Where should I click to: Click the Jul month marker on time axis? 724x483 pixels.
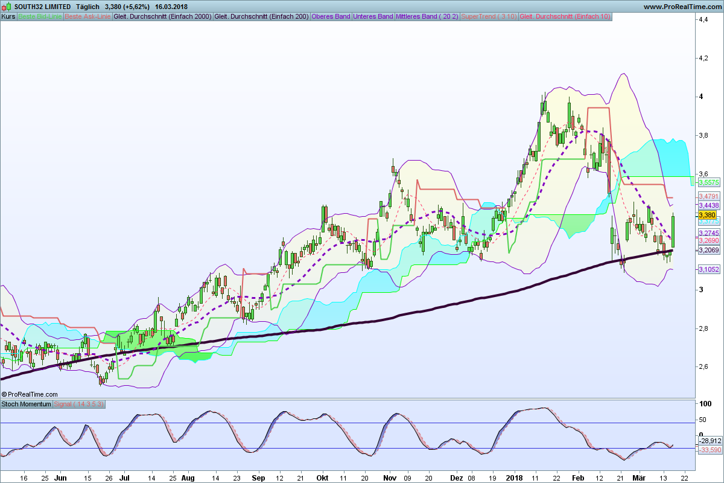coord(125,477)
